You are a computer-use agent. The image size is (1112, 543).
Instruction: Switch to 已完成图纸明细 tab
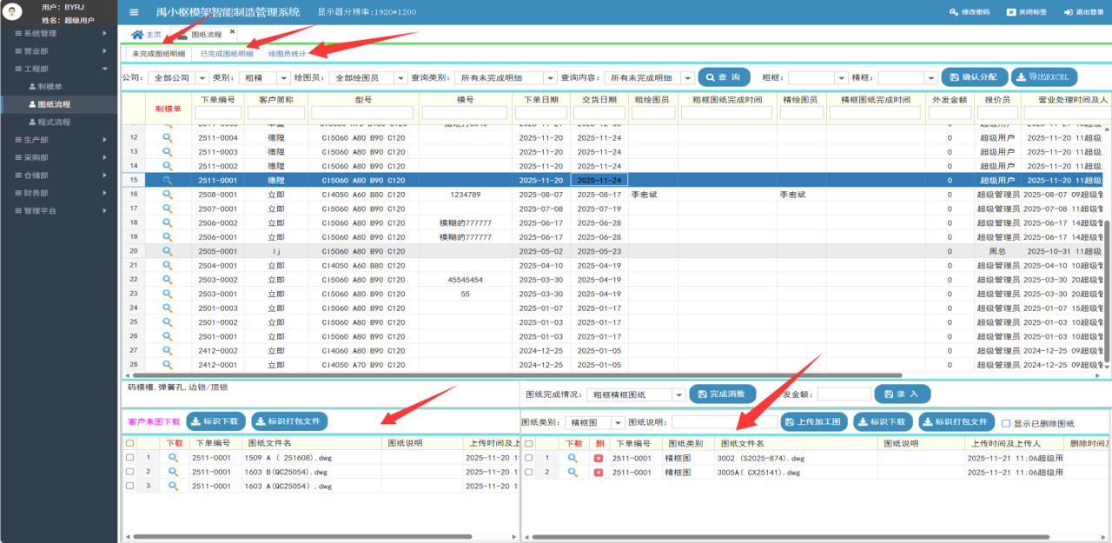tap(227, 54)
